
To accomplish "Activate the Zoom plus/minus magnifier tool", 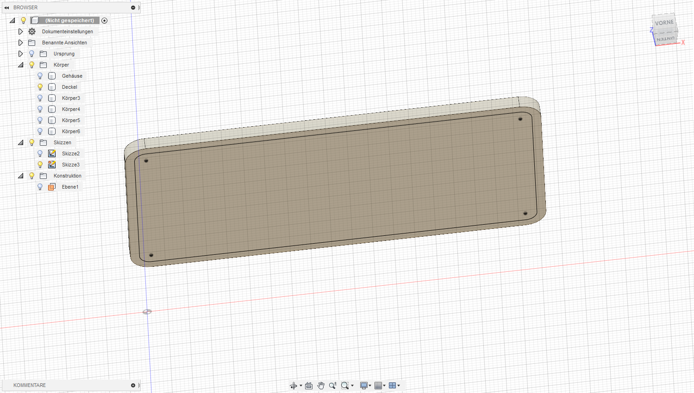I will (332, 386).
